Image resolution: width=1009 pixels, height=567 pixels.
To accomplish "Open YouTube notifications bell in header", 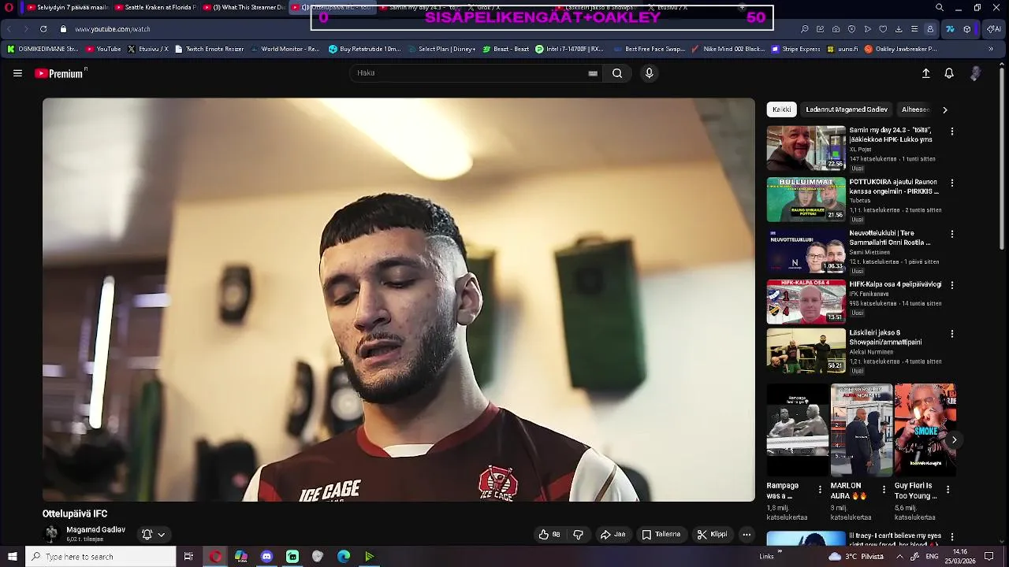I will 949,73.
